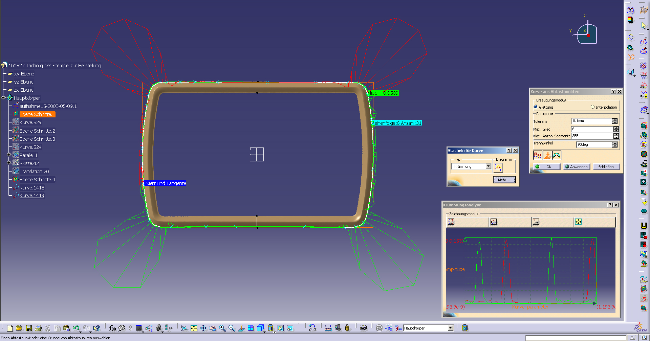Open a file with the folder icon
The height and width of the screenshot is (341, 650).
tap(19, 328)
